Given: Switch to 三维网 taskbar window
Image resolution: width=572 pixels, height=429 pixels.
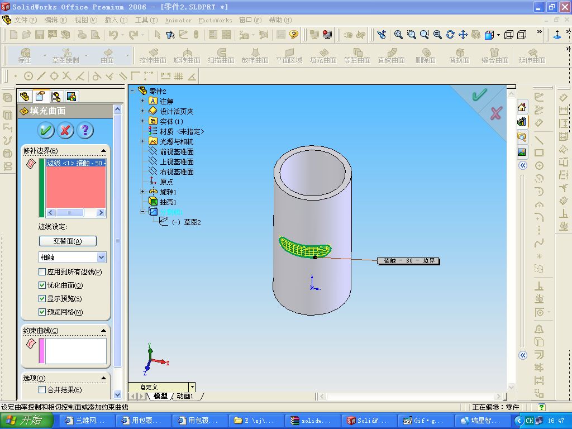Looking at the screenshot, I should point(86,421).
